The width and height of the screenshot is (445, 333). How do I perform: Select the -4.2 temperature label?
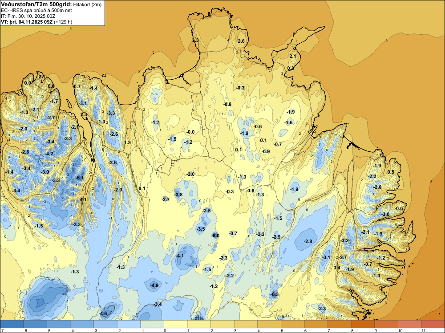(49, 154)
